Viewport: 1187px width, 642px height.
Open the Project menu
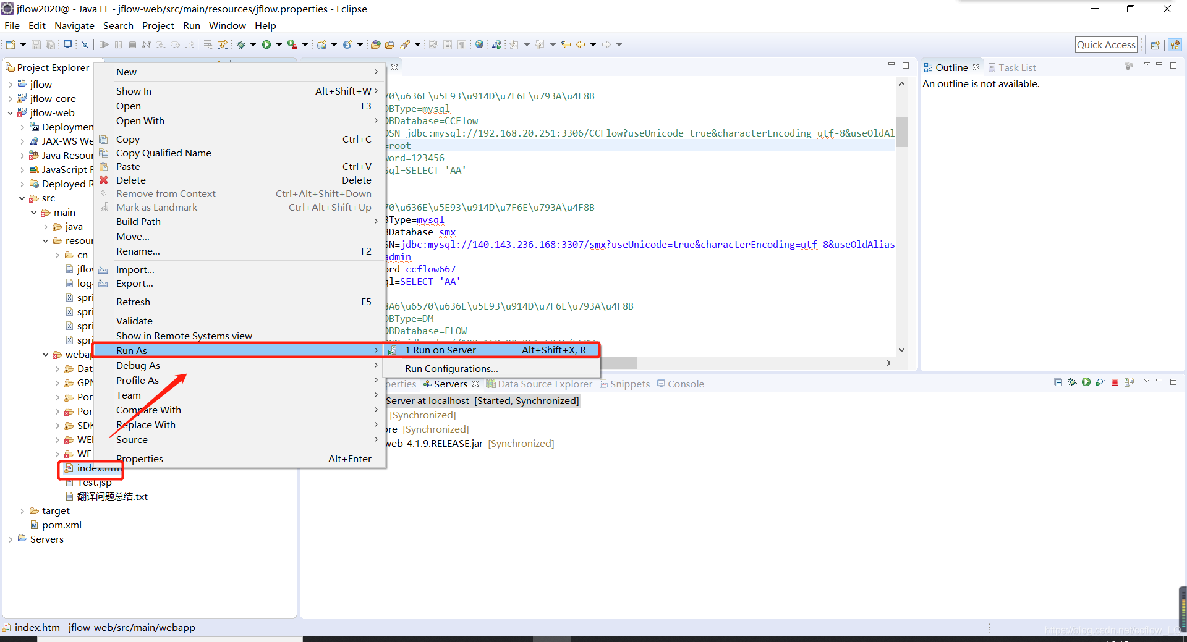point(158,25)
